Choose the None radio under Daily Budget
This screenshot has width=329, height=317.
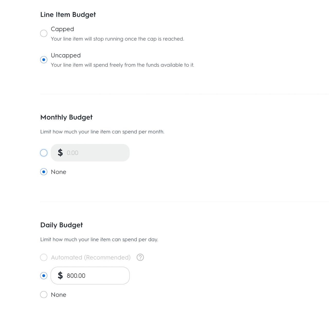coord(44,295)
